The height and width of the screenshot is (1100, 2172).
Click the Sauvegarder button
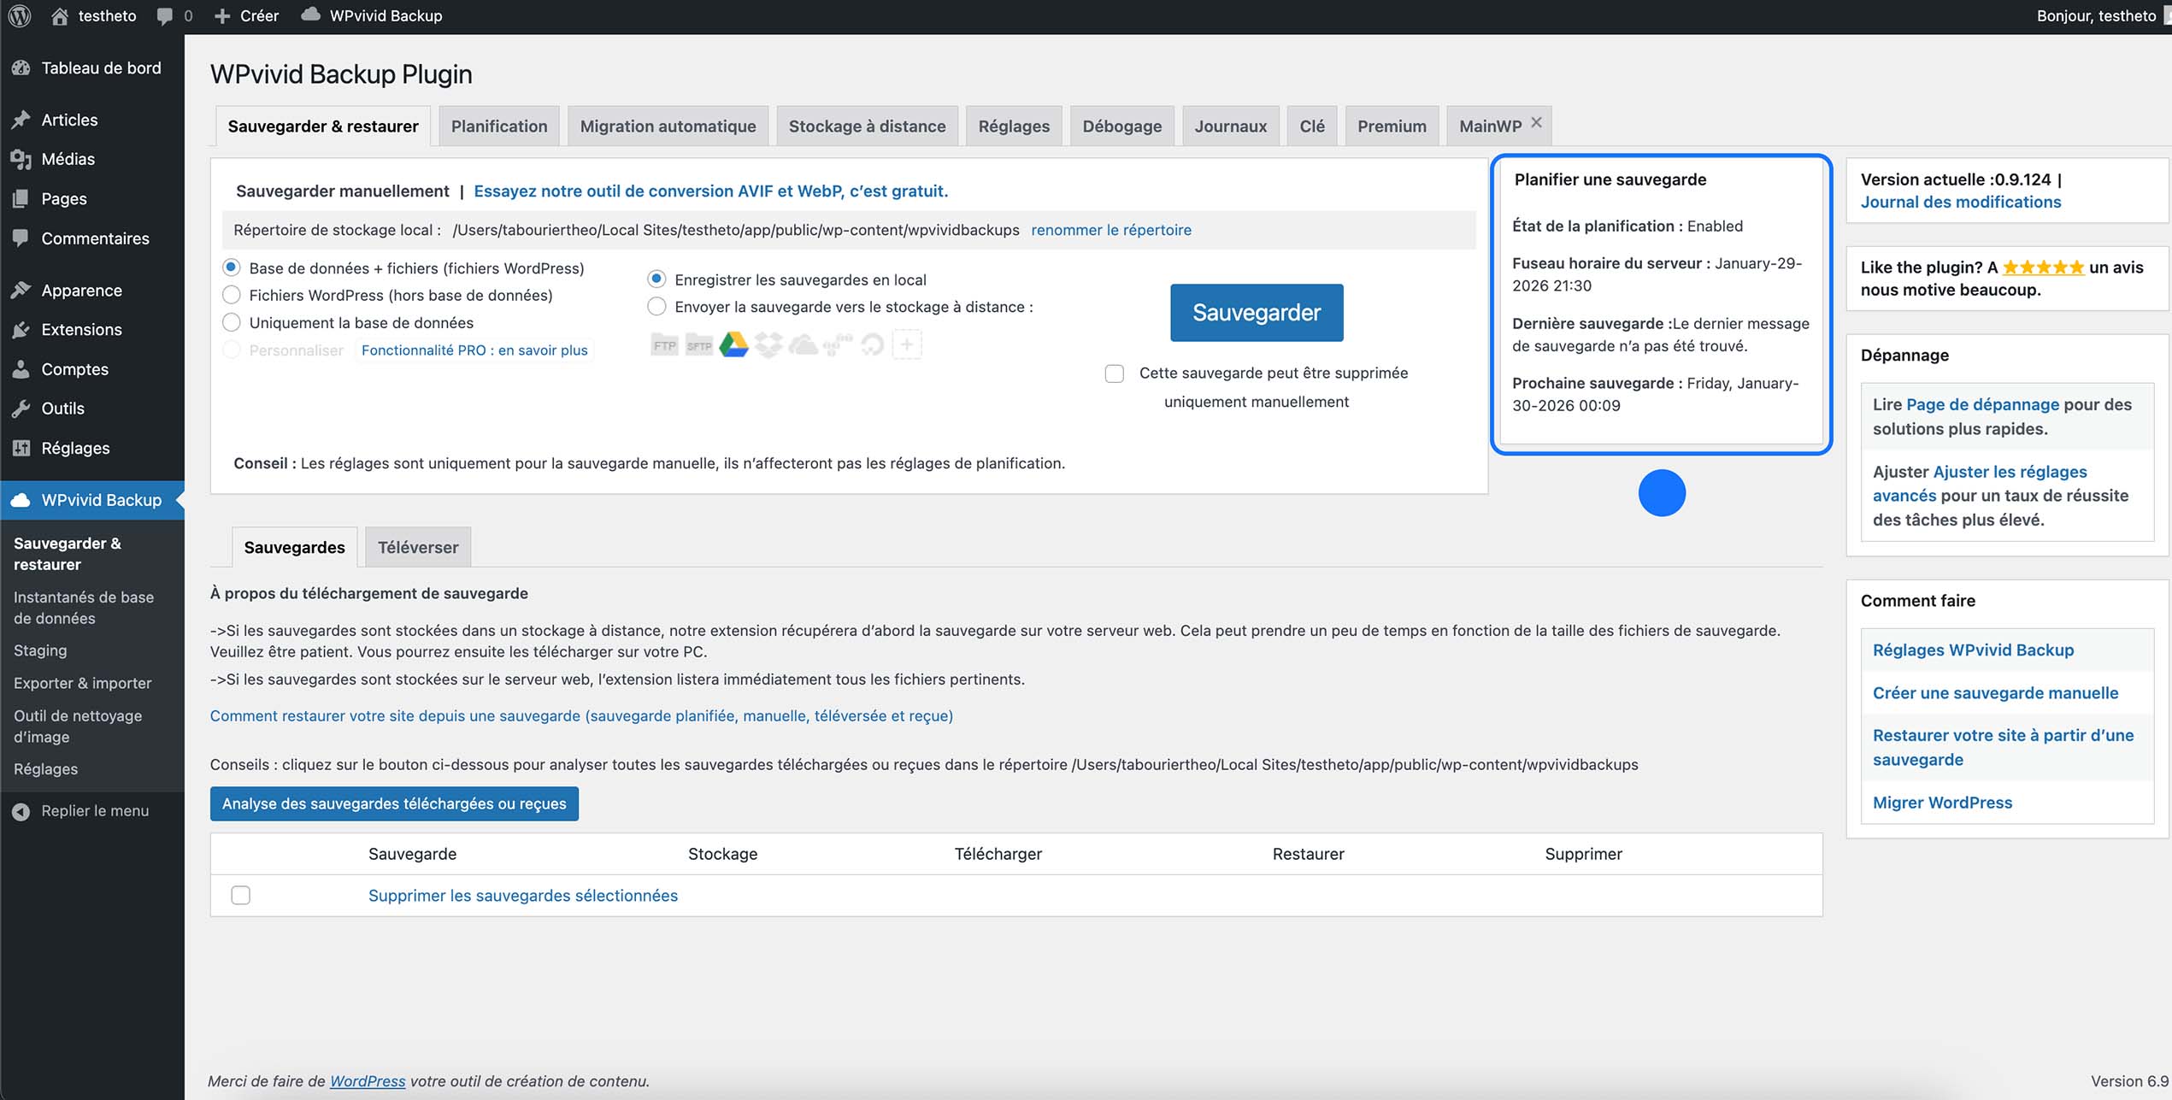[x=1256, y=312]
